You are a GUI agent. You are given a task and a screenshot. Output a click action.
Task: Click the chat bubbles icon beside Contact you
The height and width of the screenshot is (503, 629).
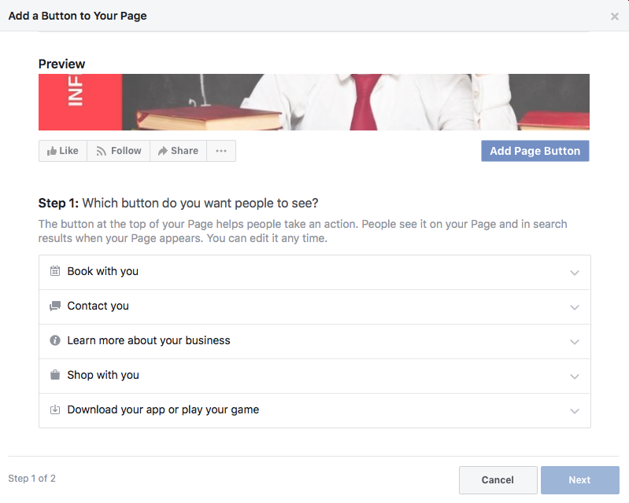(x=55, y=306)
